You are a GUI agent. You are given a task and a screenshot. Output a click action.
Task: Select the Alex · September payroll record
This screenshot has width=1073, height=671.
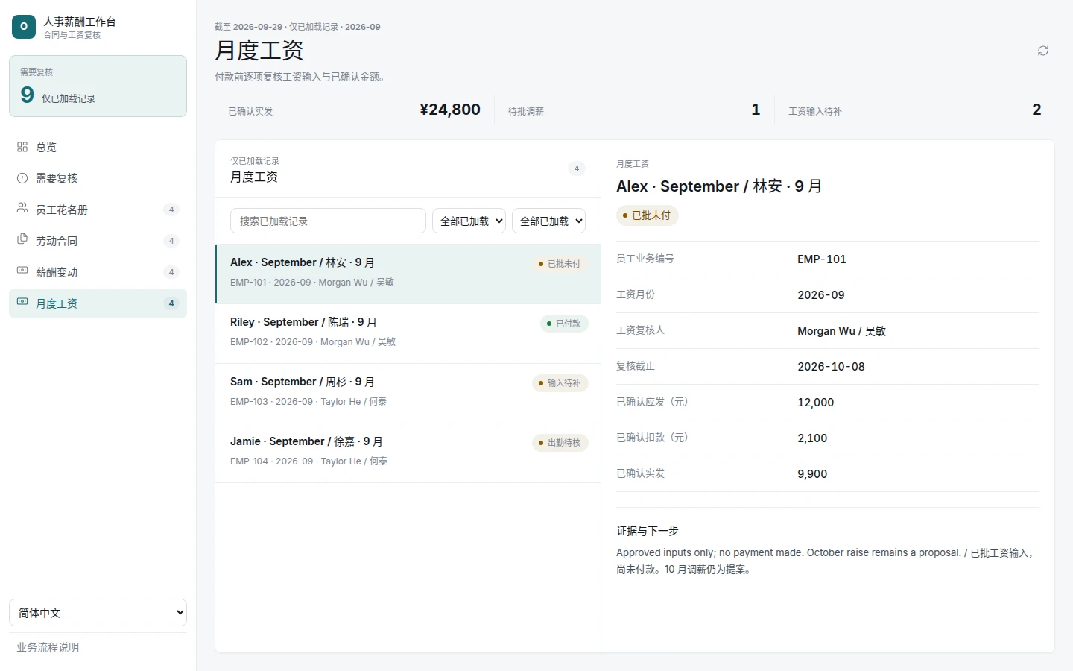pos(408,274)
